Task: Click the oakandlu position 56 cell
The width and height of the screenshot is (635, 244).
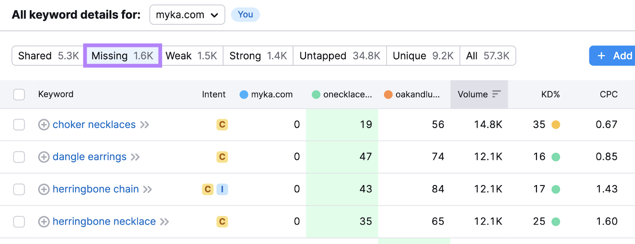Action: point(414,125)
